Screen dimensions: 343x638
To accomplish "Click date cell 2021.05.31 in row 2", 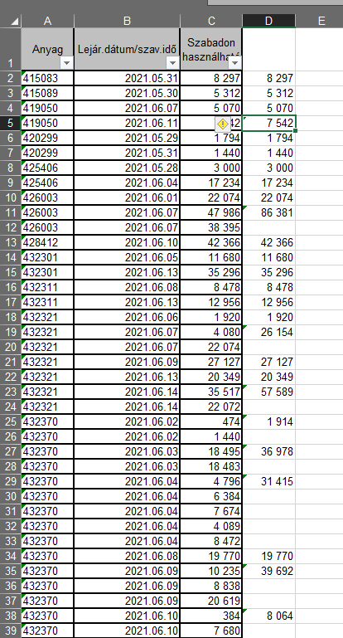I will coord(128,78).
